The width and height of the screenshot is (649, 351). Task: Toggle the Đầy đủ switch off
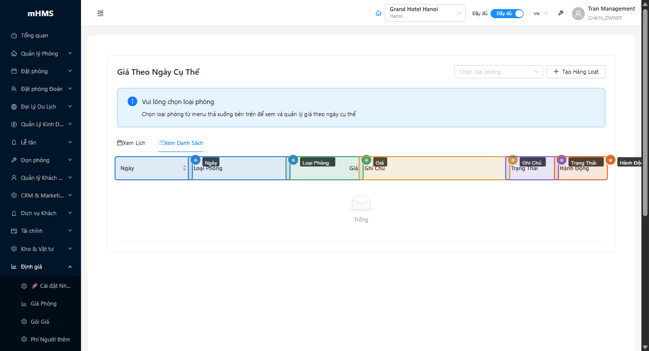pyautogui.click(x=507, y=14)
